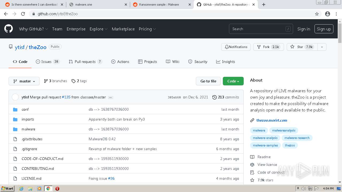Expand the Explore dropdown menu
The height and width of the screenshot is (192, 342).
coord(98,29)
